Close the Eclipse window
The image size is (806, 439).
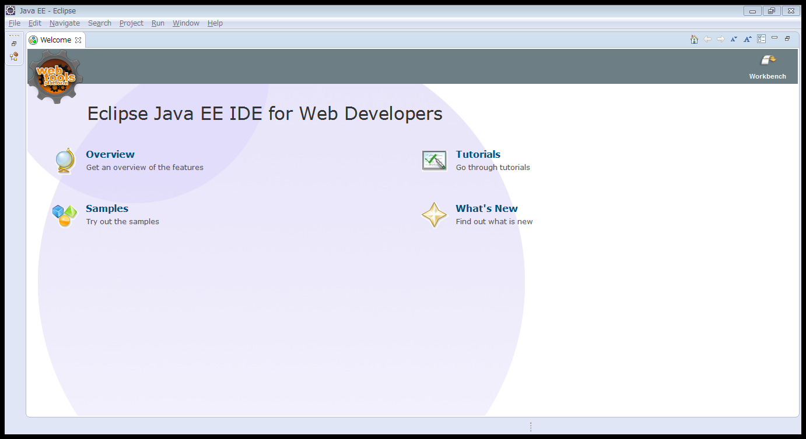791,10
